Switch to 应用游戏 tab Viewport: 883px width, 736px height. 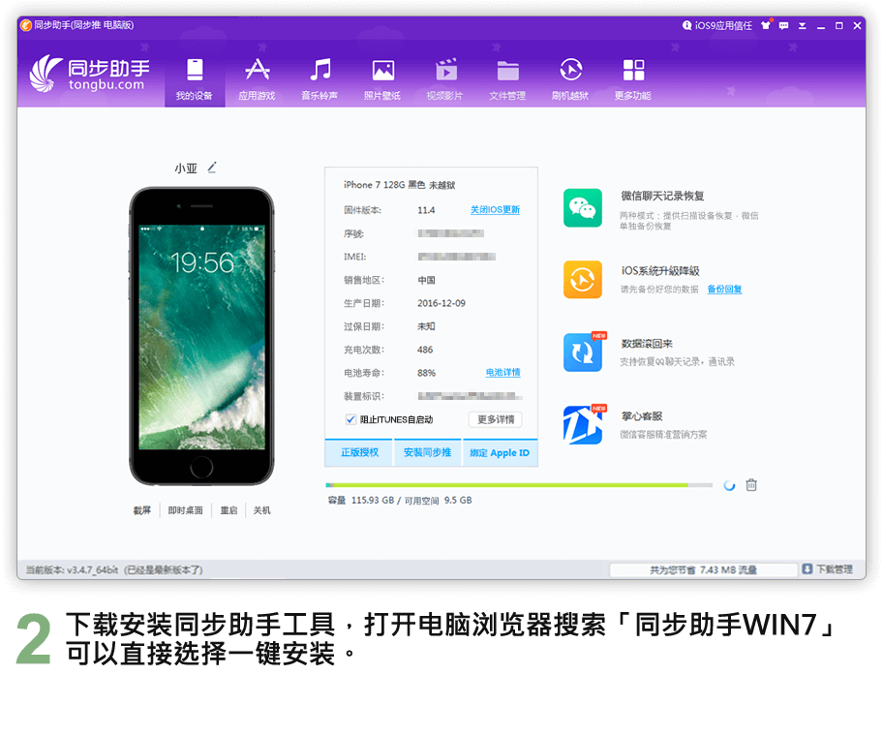pos(257,78)
